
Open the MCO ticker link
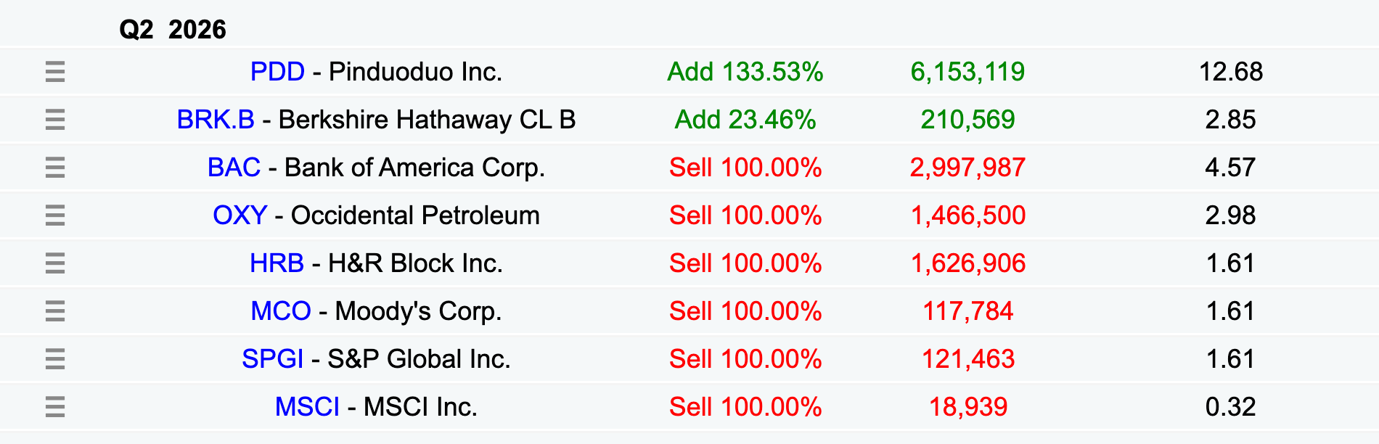tap(281, 311)
